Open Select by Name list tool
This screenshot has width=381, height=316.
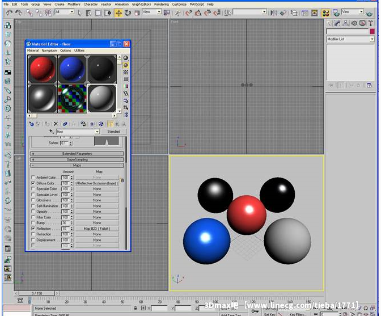(88, 13)
